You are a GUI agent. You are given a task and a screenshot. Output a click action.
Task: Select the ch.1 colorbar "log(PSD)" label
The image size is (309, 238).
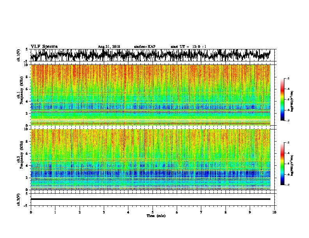point(292,101)
